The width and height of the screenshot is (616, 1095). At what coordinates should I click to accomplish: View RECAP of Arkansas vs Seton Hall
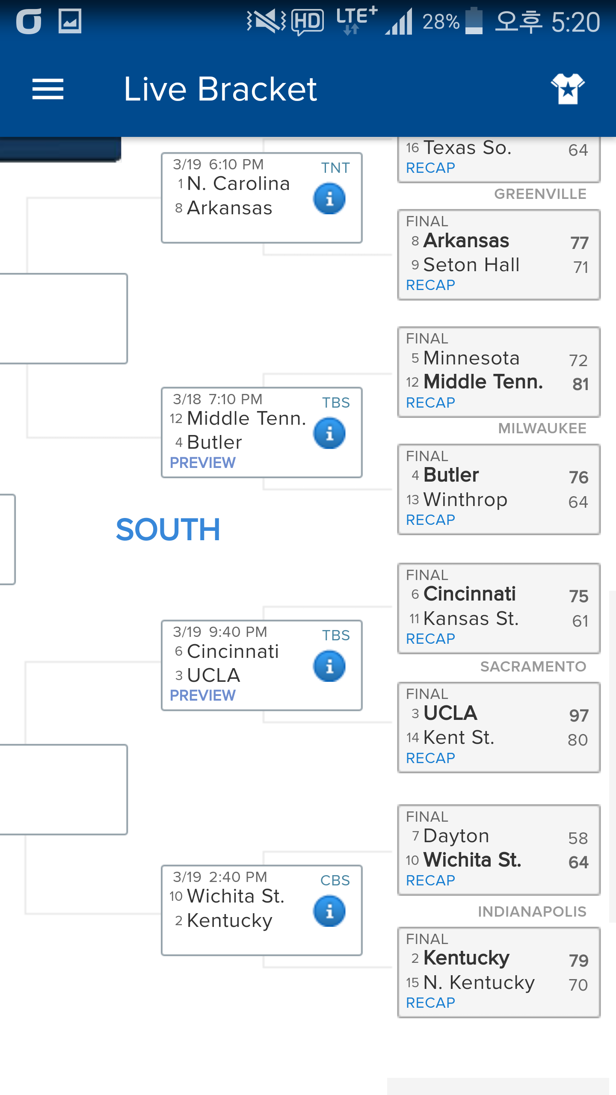(x=430, y=285)
